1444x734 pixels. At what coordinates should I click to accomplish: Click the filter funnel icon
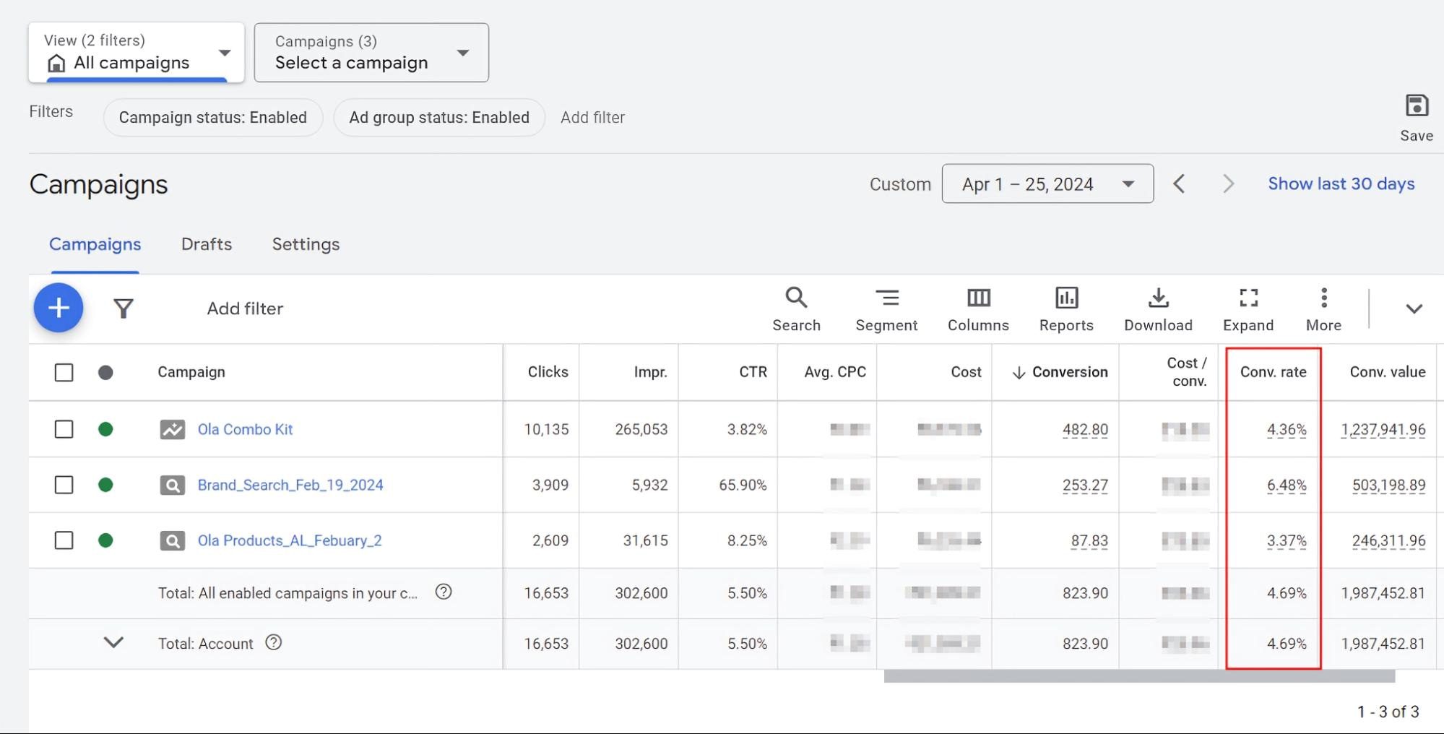point(124,308)
